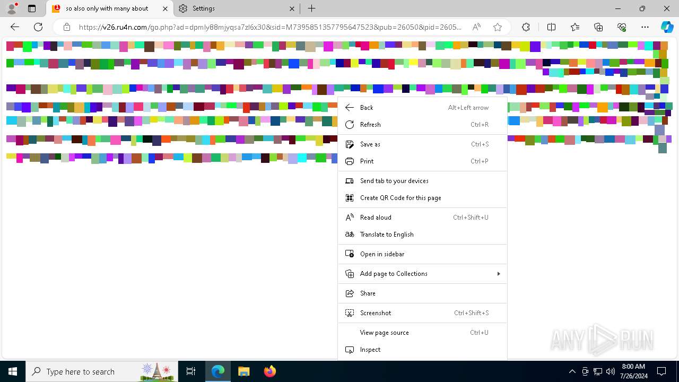Choose Screenshot menu entry
The width and height of the screenshot is (679, 382).
click(422, 313)
